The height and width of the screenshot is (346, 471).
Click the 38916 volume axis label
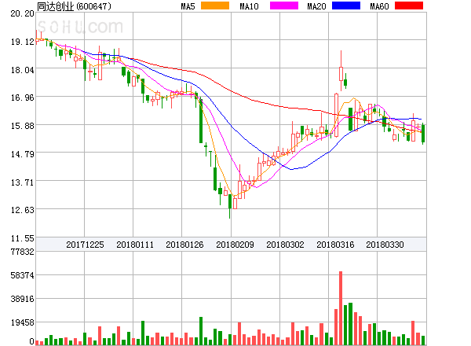22,299
